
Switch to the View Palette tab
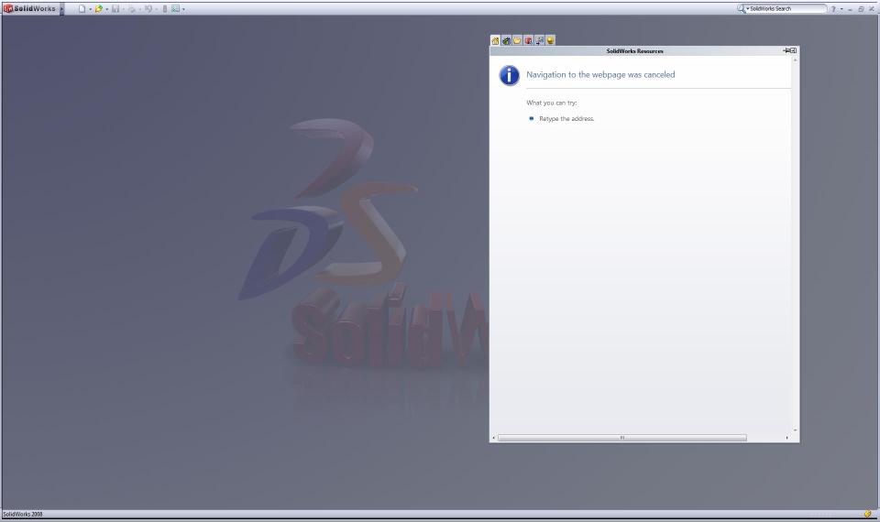pyautogui.click(x=539, y=40)
